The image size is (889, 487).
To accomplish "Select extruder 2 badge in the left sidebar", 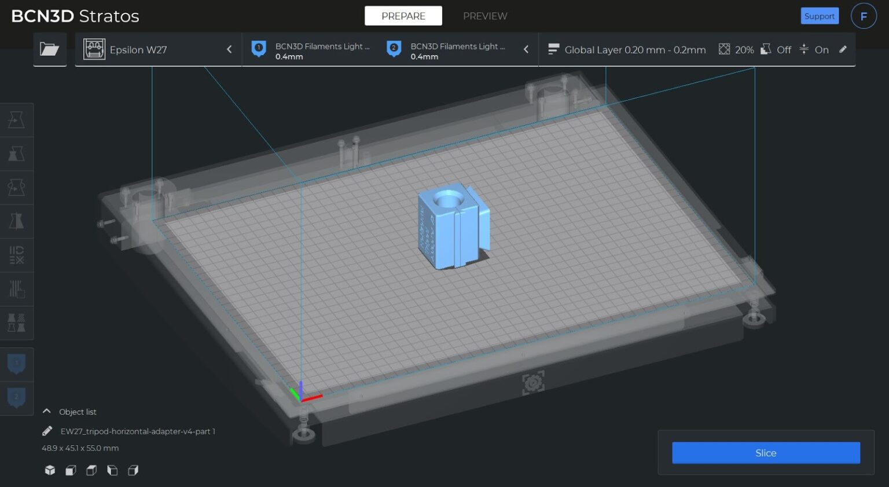I will click(16, 397).
